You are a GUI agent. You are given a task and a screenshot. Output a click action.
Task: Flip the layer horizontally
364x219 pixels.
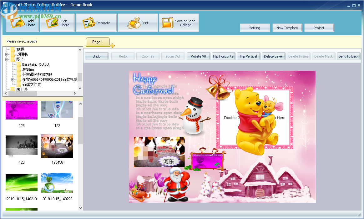pyautogui.click(x=223, y=56)
